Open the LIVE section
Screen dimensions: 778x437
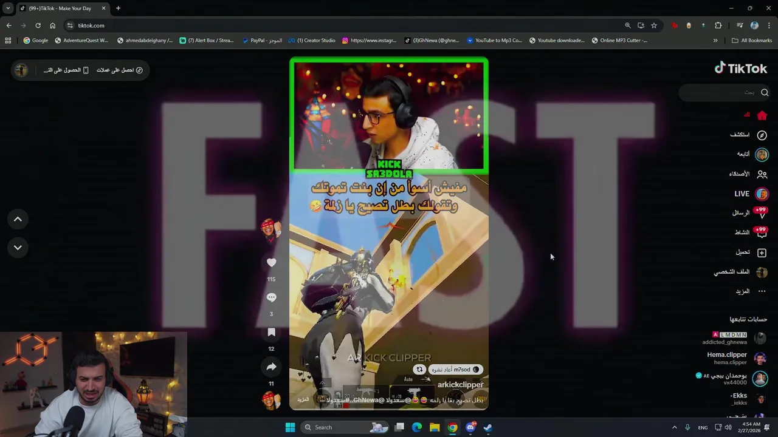(x=751, y=194)
